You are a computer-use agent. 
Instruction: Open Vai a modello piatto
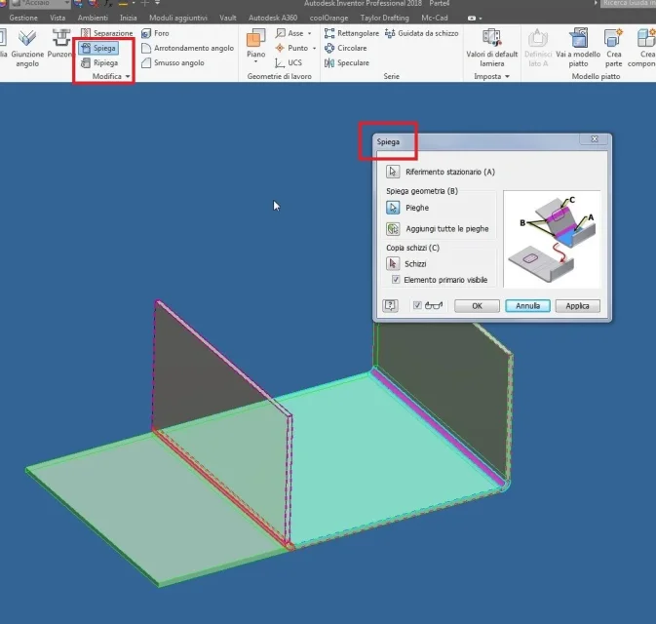tap(578, 48)
